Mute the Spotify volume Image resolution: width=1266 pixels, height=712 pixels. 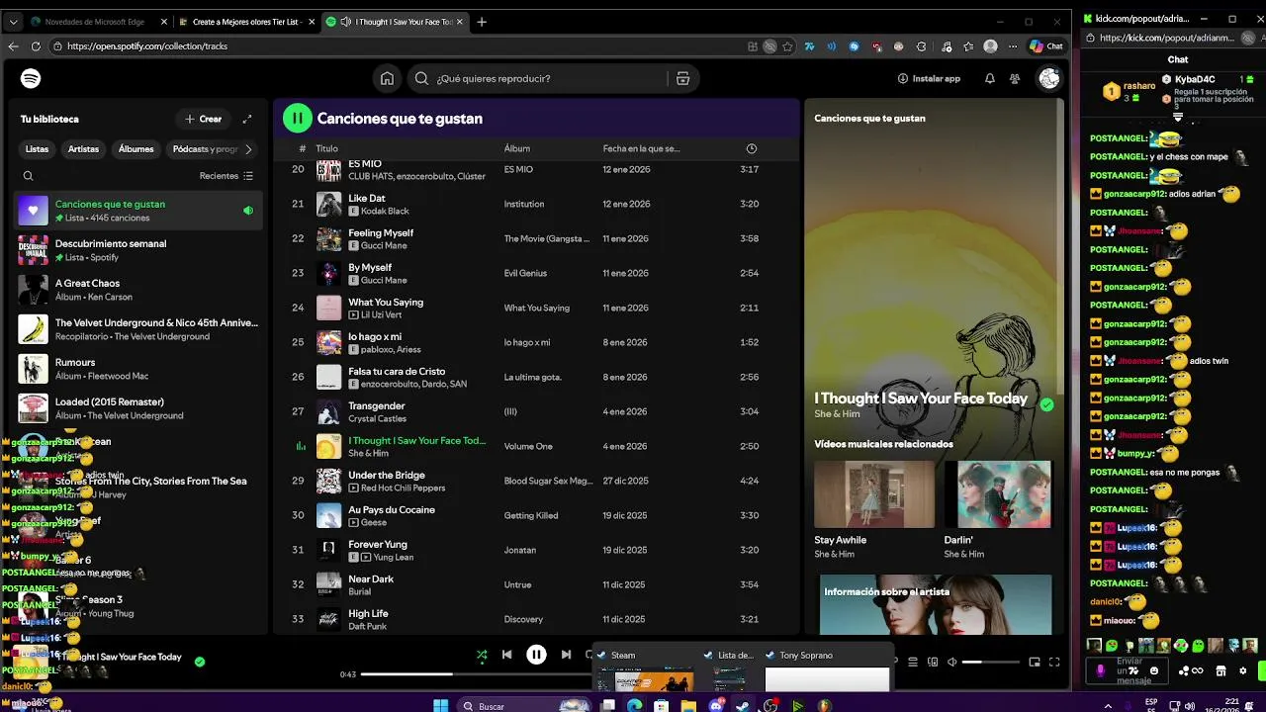951,662
